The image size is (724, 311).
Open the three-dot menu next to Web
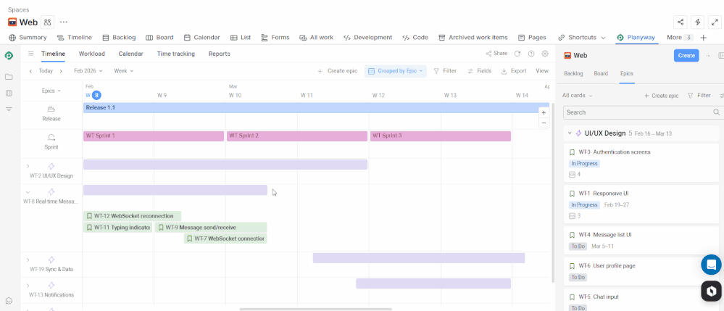(x=64, y=22)
